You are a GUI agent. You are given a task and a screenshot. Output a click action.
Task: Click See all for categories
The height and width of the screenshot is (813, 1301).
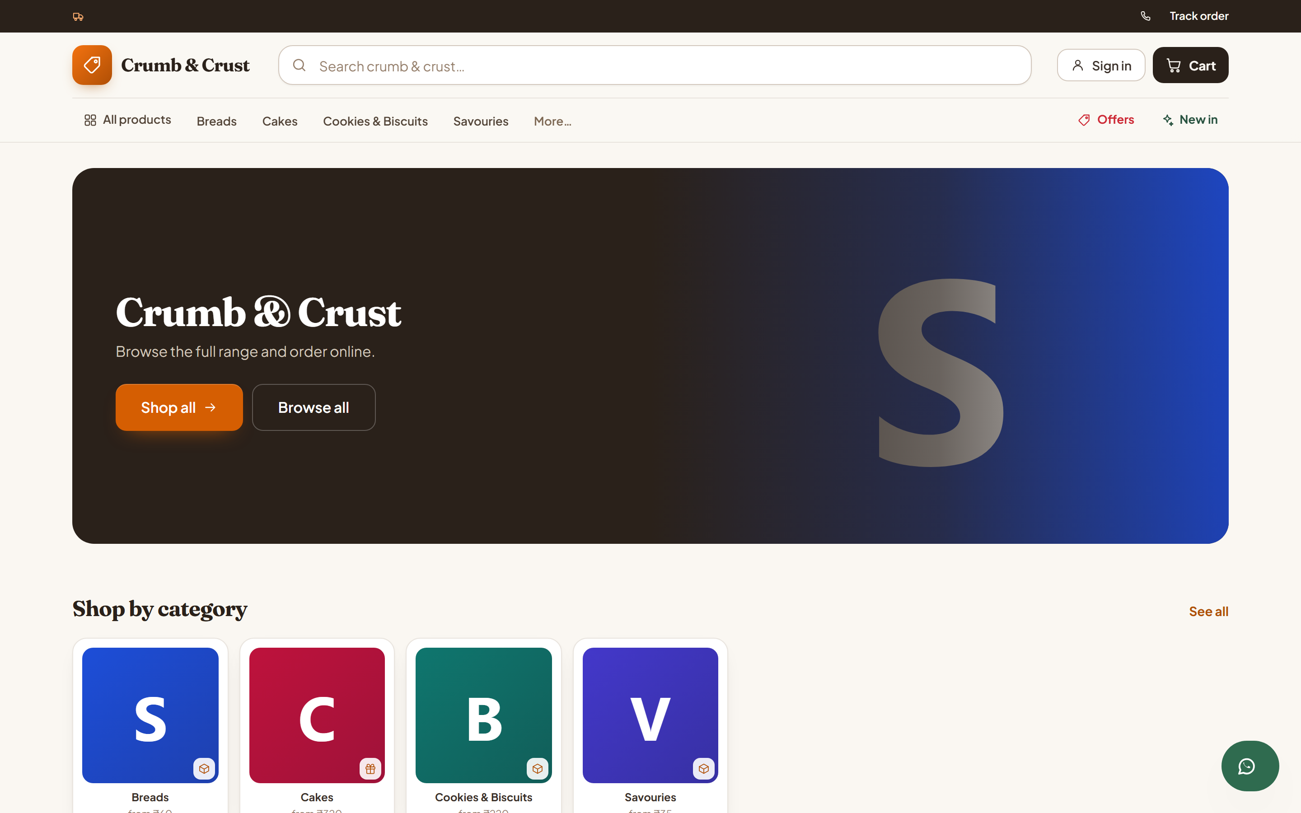coord(1208,612)
